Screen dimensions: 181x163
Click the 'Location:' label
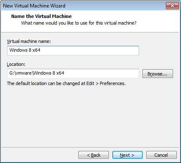pos(16,64)
